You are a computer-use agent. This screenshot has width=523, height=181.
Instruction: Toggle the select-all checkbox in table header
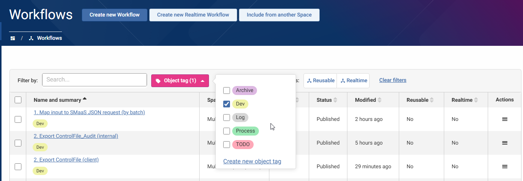click(x=18, y=100)
